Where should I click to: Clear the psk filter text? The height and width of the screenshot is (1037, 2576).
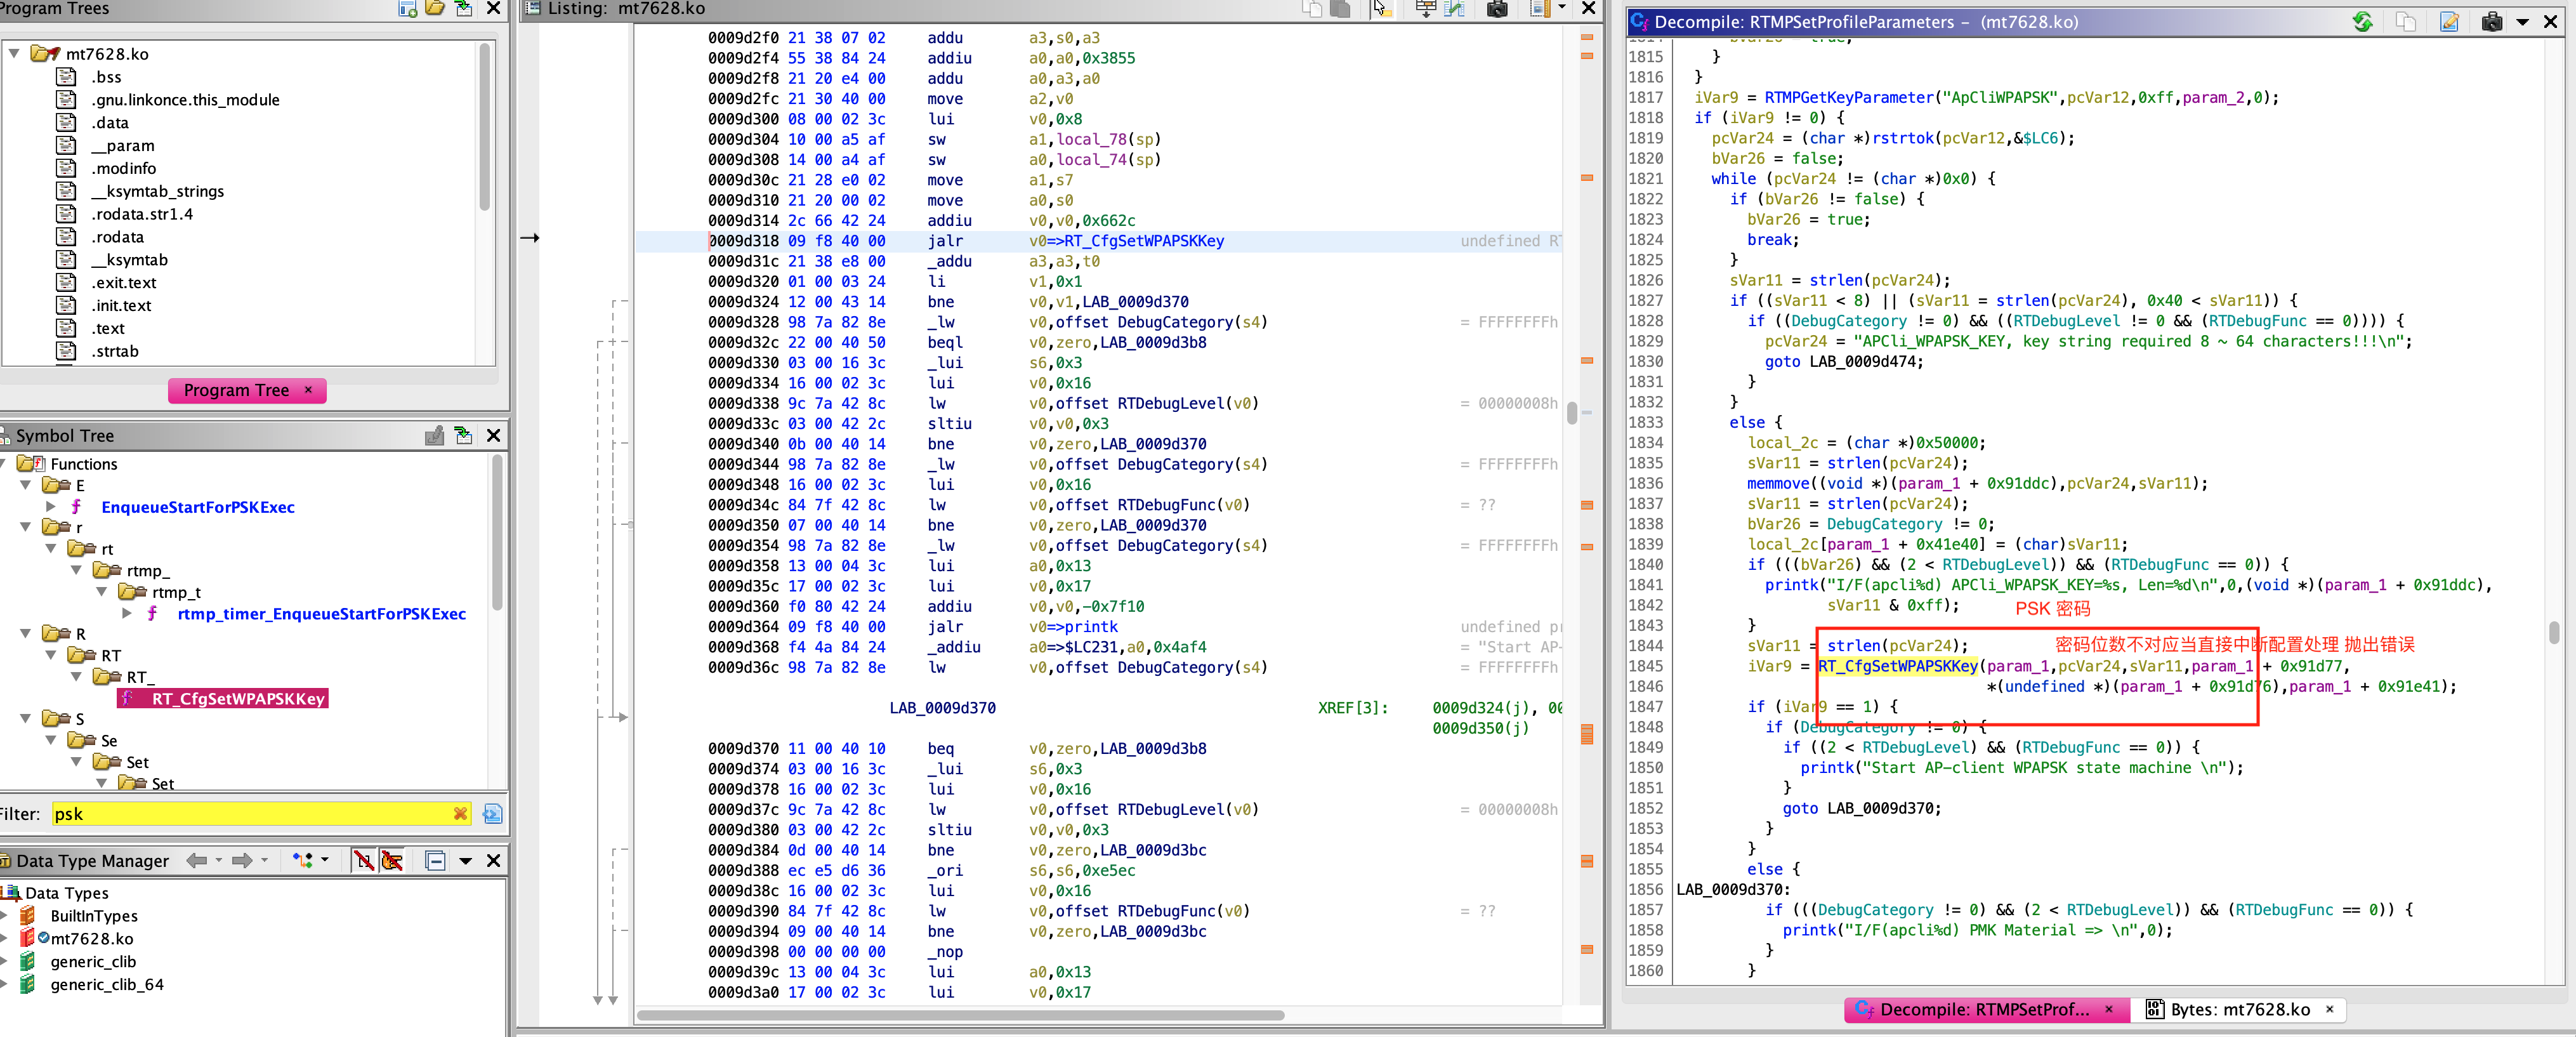point(460,813)
